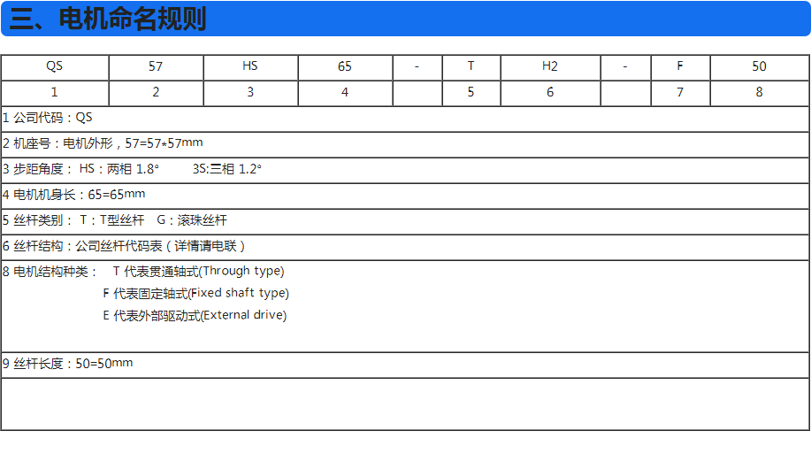Click the dash cell between H2 and F
This screenshot has height=454, width=811.
[x=626, y=67]
